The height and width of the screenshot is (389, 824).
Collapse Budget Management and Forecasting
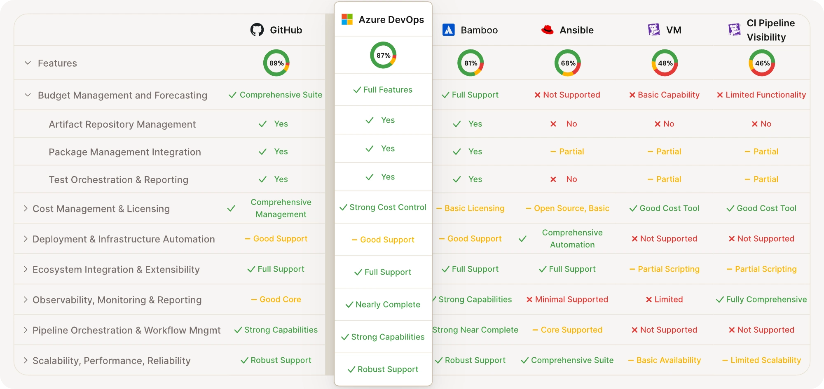click(x=27, y=95)
